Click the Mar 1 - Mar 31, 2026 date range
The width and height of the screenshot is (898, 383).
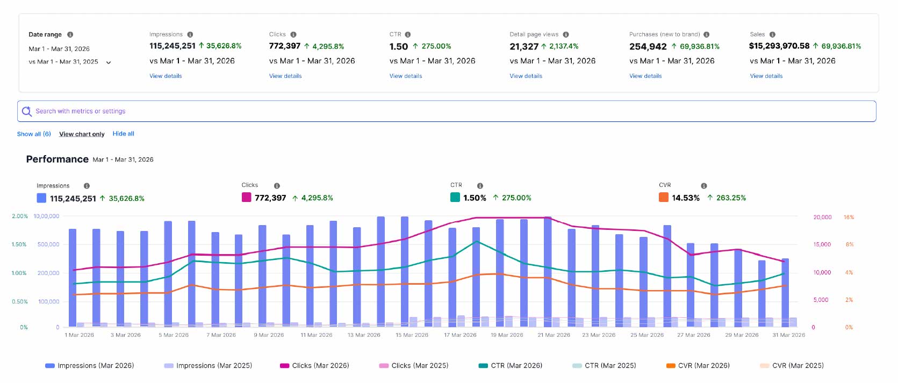pos(59,49)
